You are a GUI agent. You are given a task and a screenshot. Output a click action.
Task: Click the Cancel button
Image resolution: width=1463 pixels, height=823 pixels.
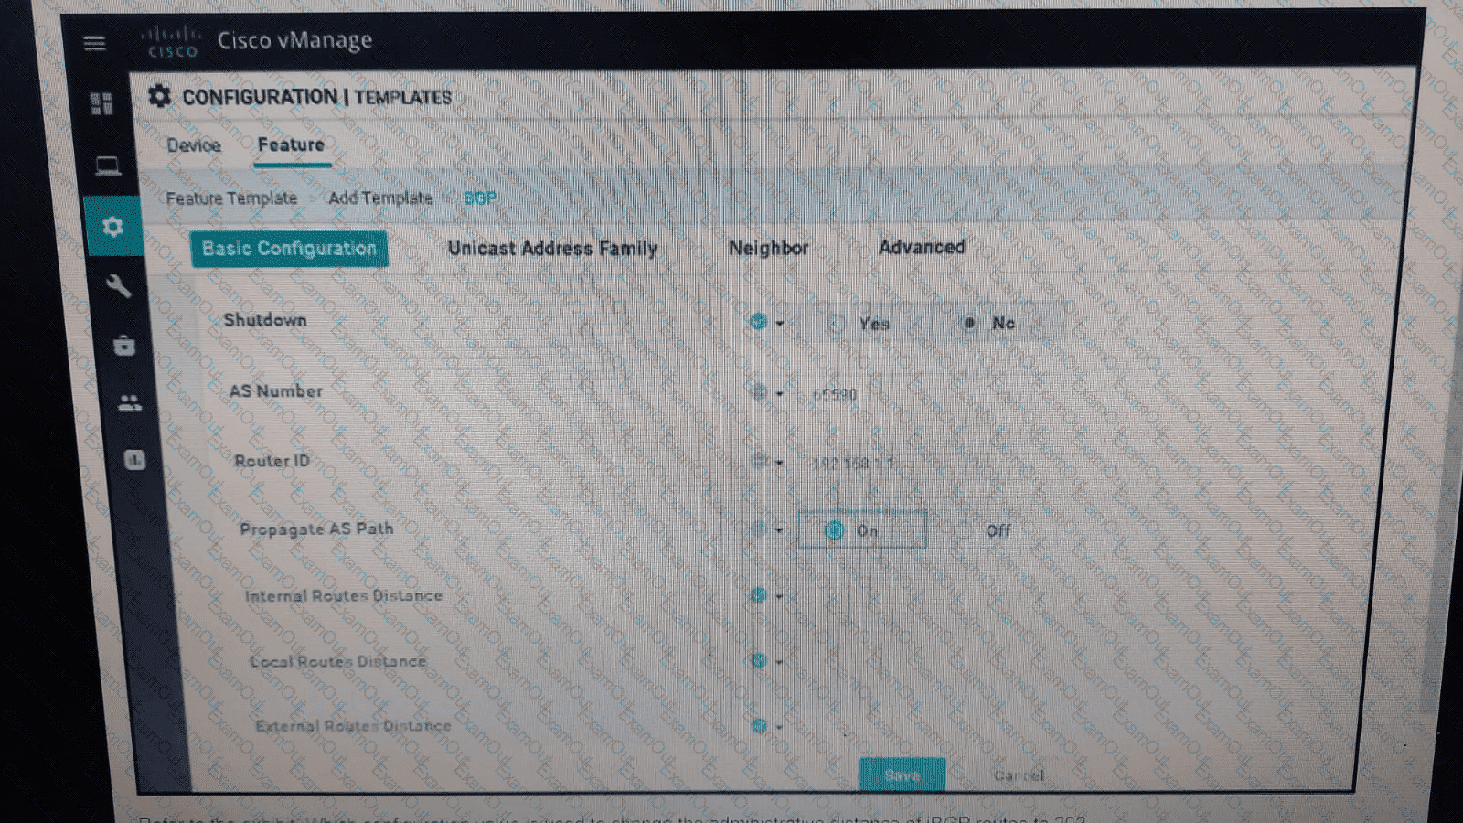click(1019, 775)
